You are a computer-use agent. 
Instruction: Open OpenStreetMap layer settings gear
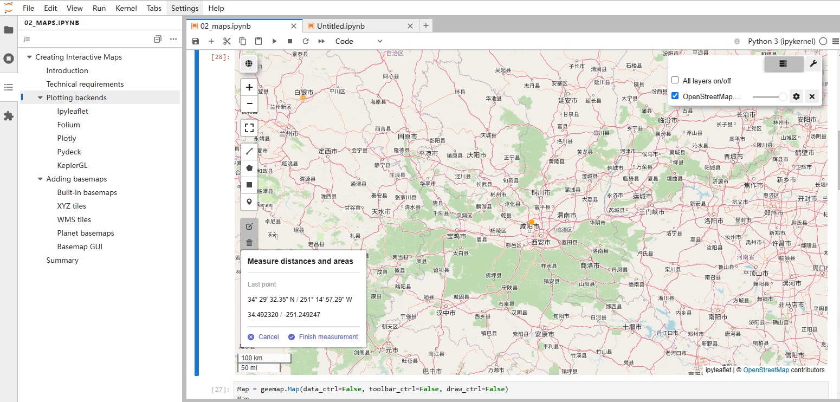pos(796,96)
